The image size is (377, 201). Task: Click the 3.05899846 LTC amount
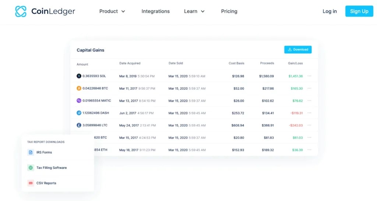[x=95, y=125]
